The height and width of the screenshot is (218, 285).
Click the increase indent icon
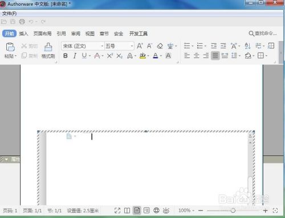(223, 46)
